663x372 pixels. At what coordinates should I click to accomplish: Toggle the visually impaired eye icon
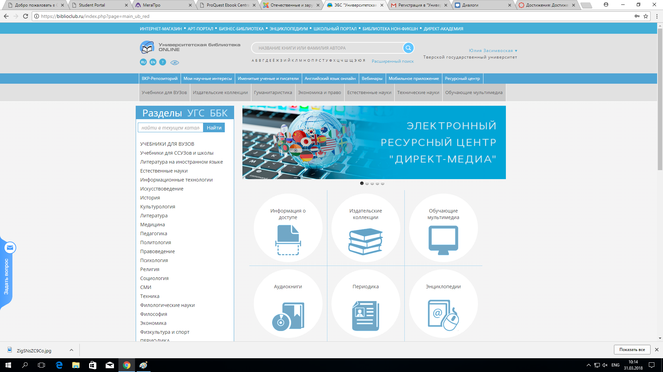175,63
